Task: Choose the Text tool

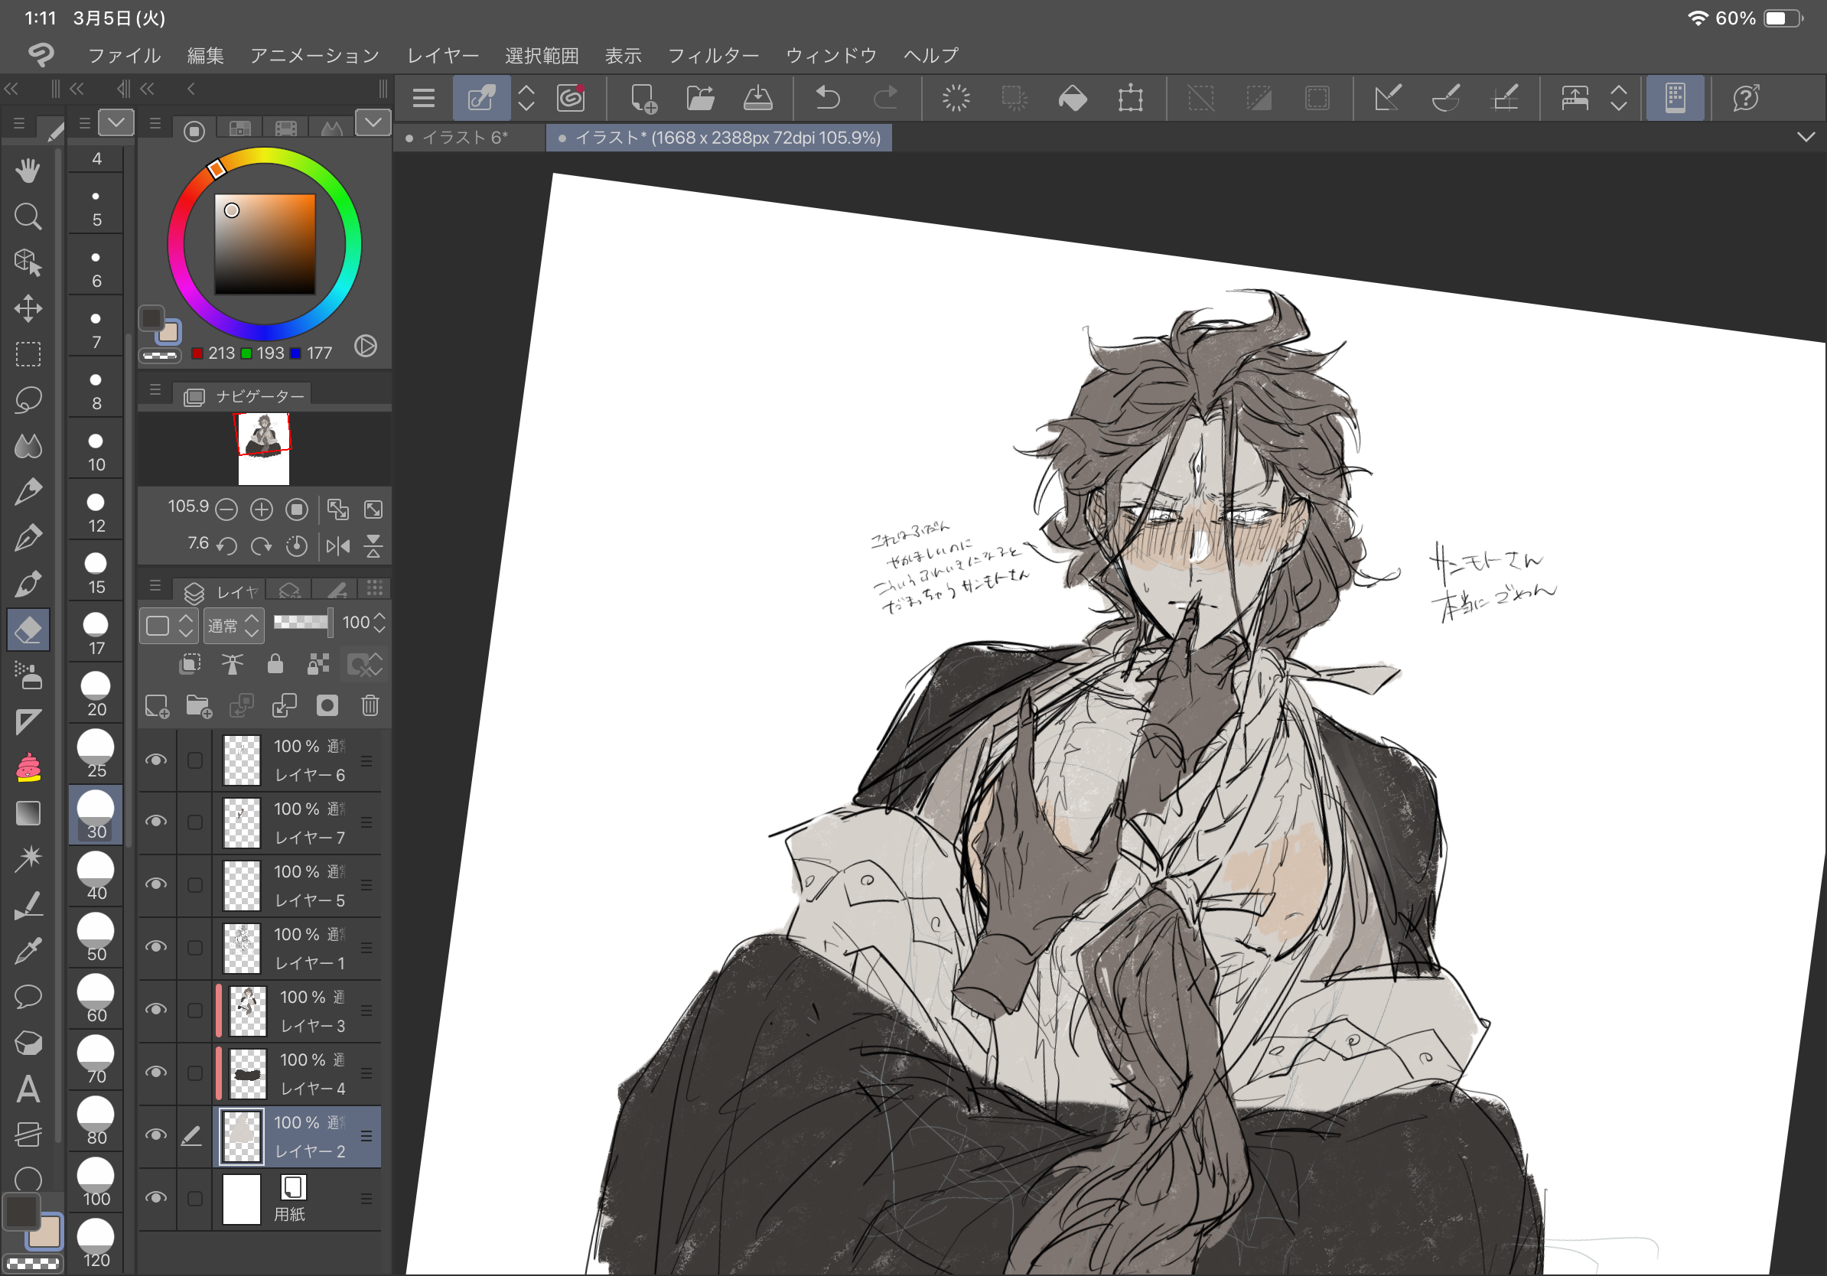Action: coord(28,1089)
